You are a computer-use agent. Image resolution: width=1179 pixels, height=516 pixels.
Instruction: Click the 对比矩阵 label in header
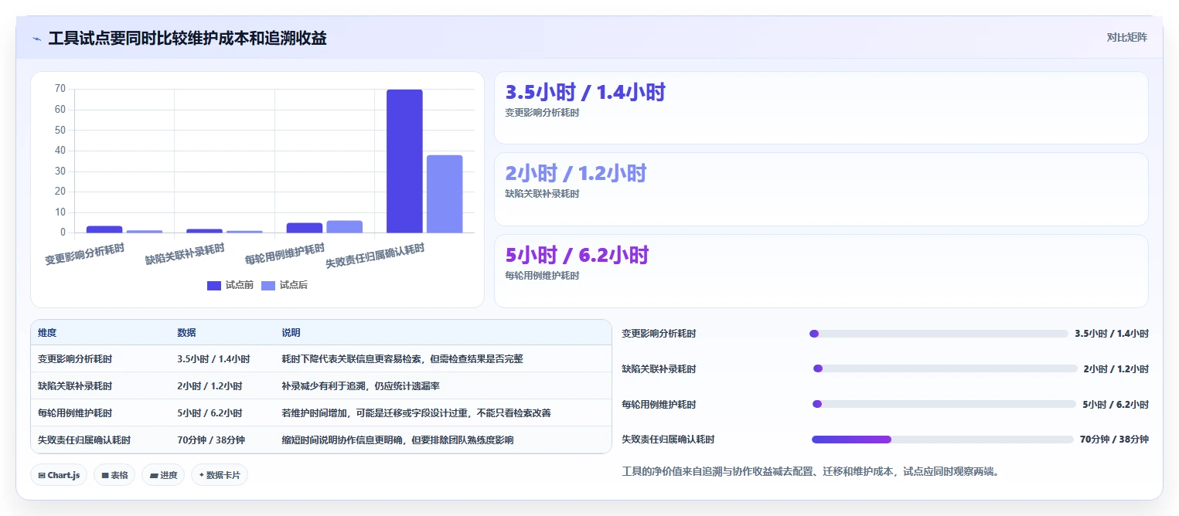click(x=1126, y=37)
